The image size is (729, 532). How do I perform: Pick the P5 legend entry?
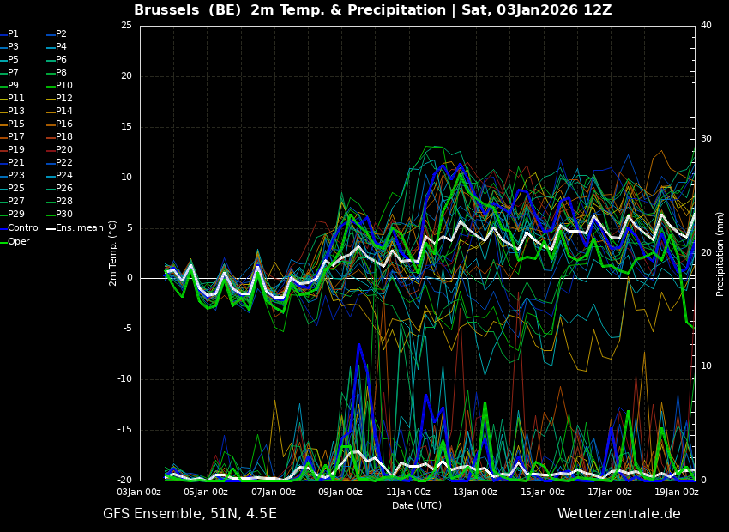9,59
